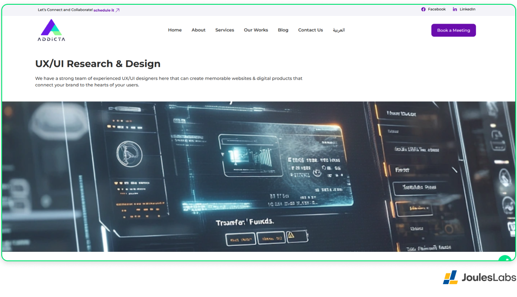The width and height of the screenshot is (517, 297).
Task: Go to the About page
Action: 199,30
